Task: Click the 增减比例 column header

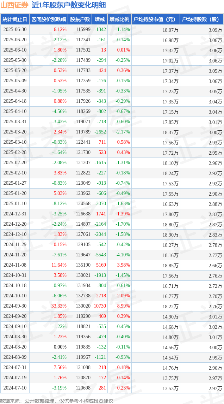Action: (x=119, y=19)
